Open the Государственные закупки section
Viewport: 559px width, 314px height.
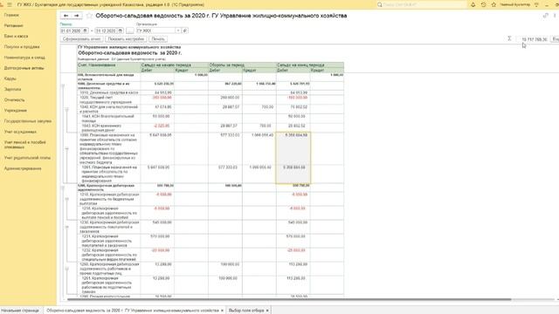click(28, 121)
